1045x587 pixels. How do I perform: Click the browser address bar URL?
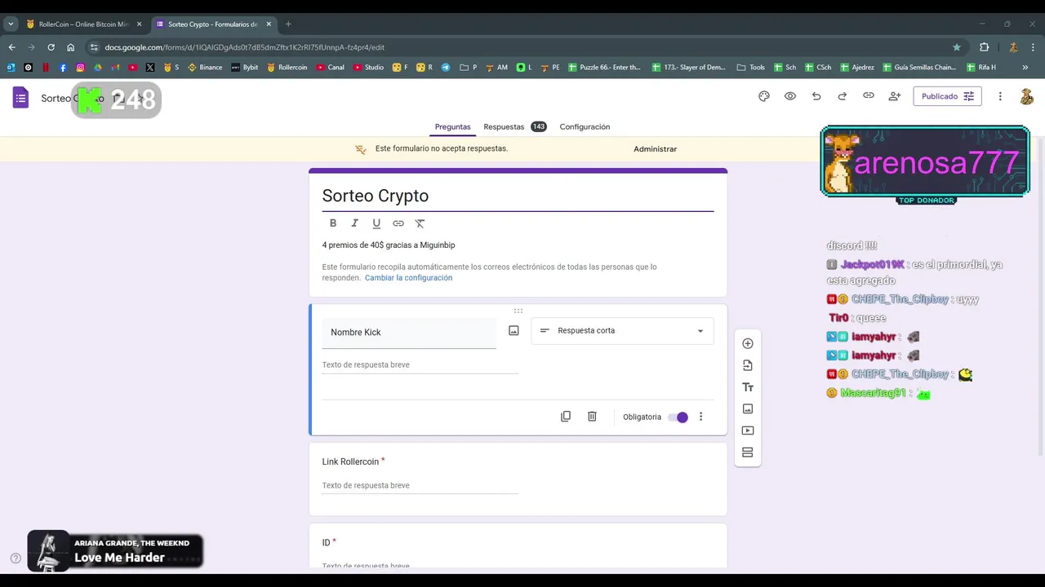245,47
